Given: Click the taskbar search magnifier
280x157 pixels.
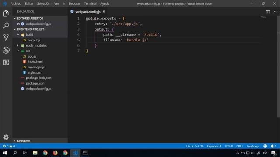Looking at the screenshot, I should click(15, 153).
